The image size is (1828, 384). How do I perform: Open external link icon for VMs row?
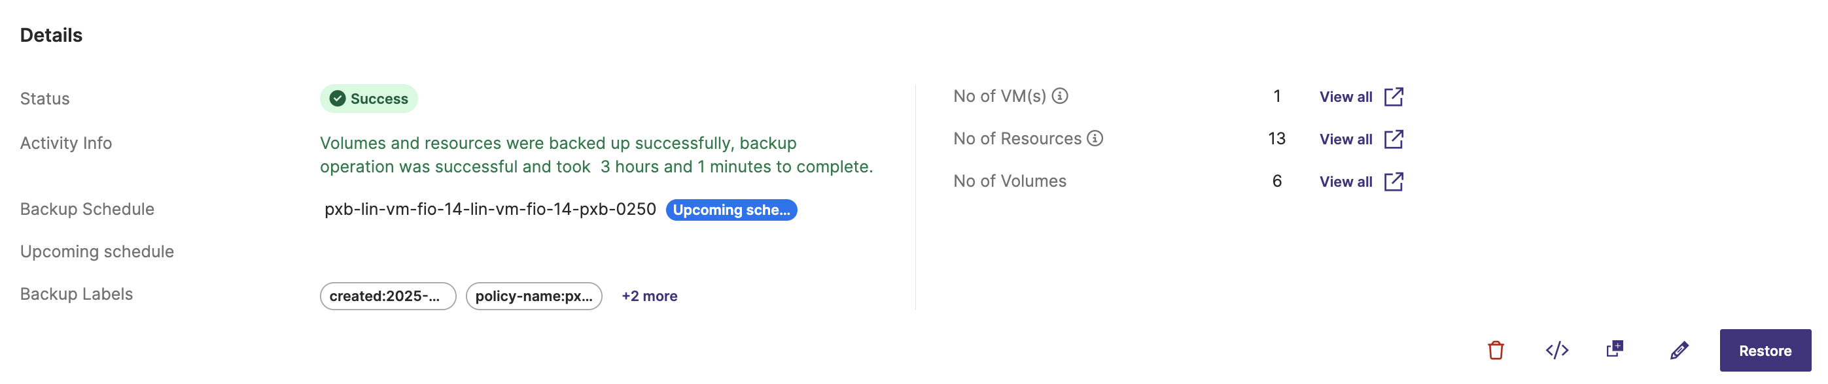pos(1394,97)
